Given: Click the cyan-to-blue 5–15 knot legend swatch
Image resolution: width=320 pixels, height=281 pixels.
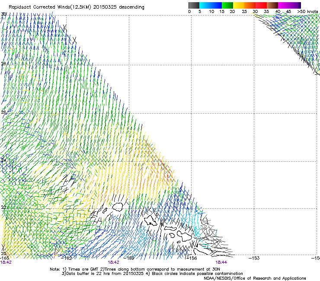Looking at the screenshot, I should 211,5.
